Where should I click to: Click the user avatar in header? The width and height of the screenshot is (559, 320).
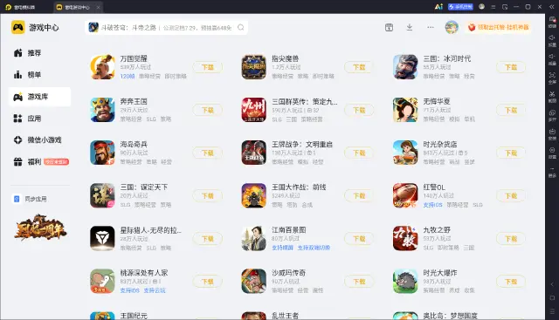coord(452,27)
